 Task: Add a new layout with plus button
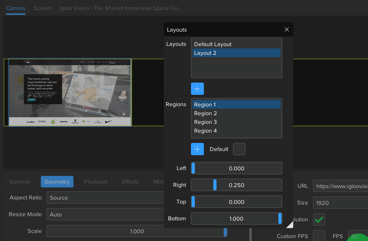coord(197,88)
